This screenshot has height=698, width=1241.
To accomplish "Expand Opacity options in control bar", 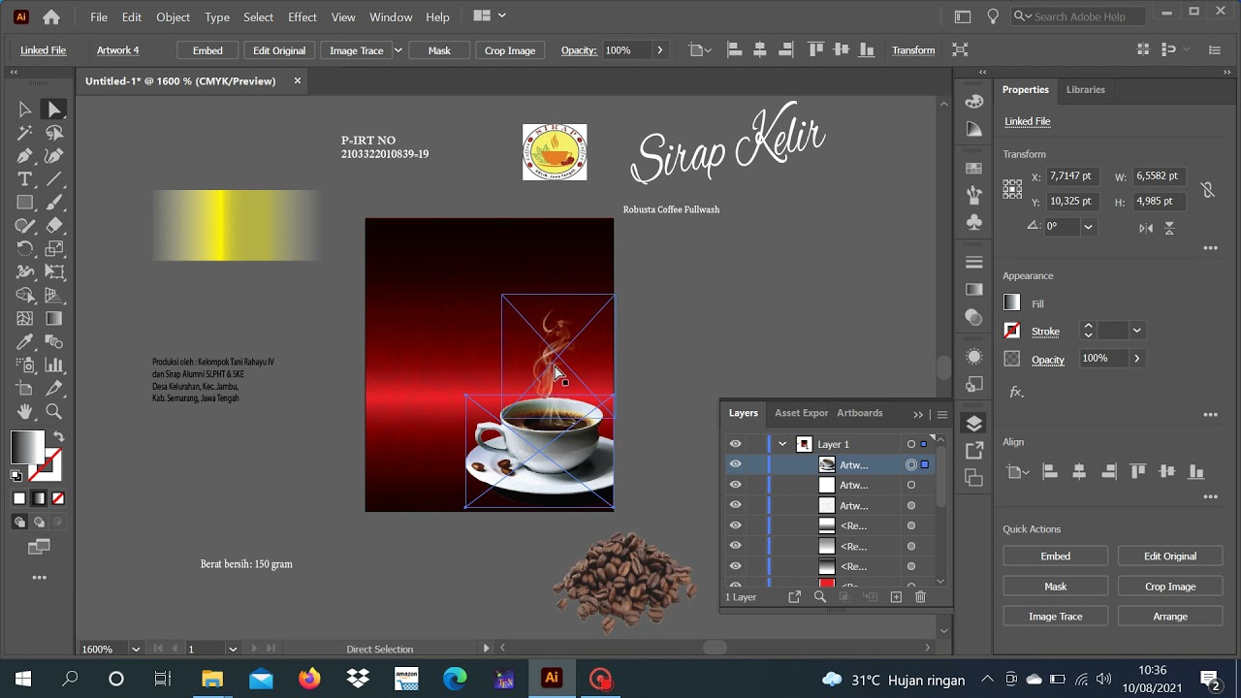I will [660, 50].
